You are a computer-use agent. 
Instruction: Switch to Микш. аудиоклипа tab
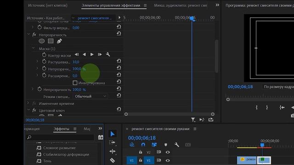pos(181,5)
